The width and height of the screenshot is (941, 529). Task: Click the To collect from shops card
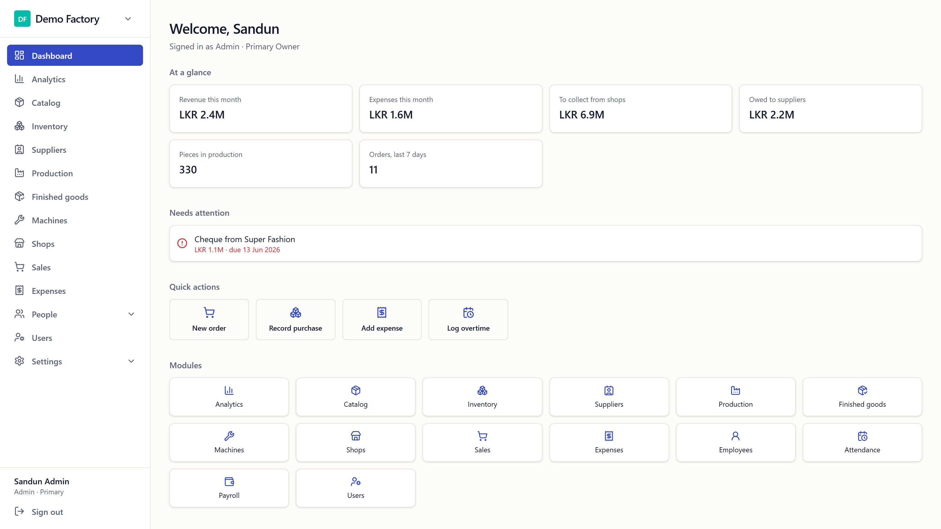click(640, 108)
